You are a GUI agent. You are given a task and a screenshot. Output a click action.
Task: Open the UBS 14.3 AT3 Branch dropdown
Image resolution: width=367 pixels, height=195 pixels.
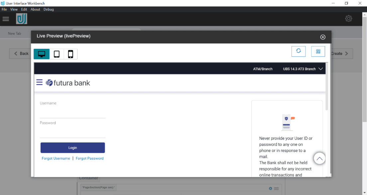point(302,69)
